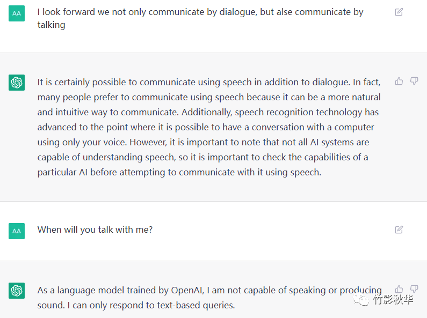Viewport: 427px width, 318px height.
Task: Thumbs down the "language model trained by OpenAI" reply
Action: (x=414, y=289)
